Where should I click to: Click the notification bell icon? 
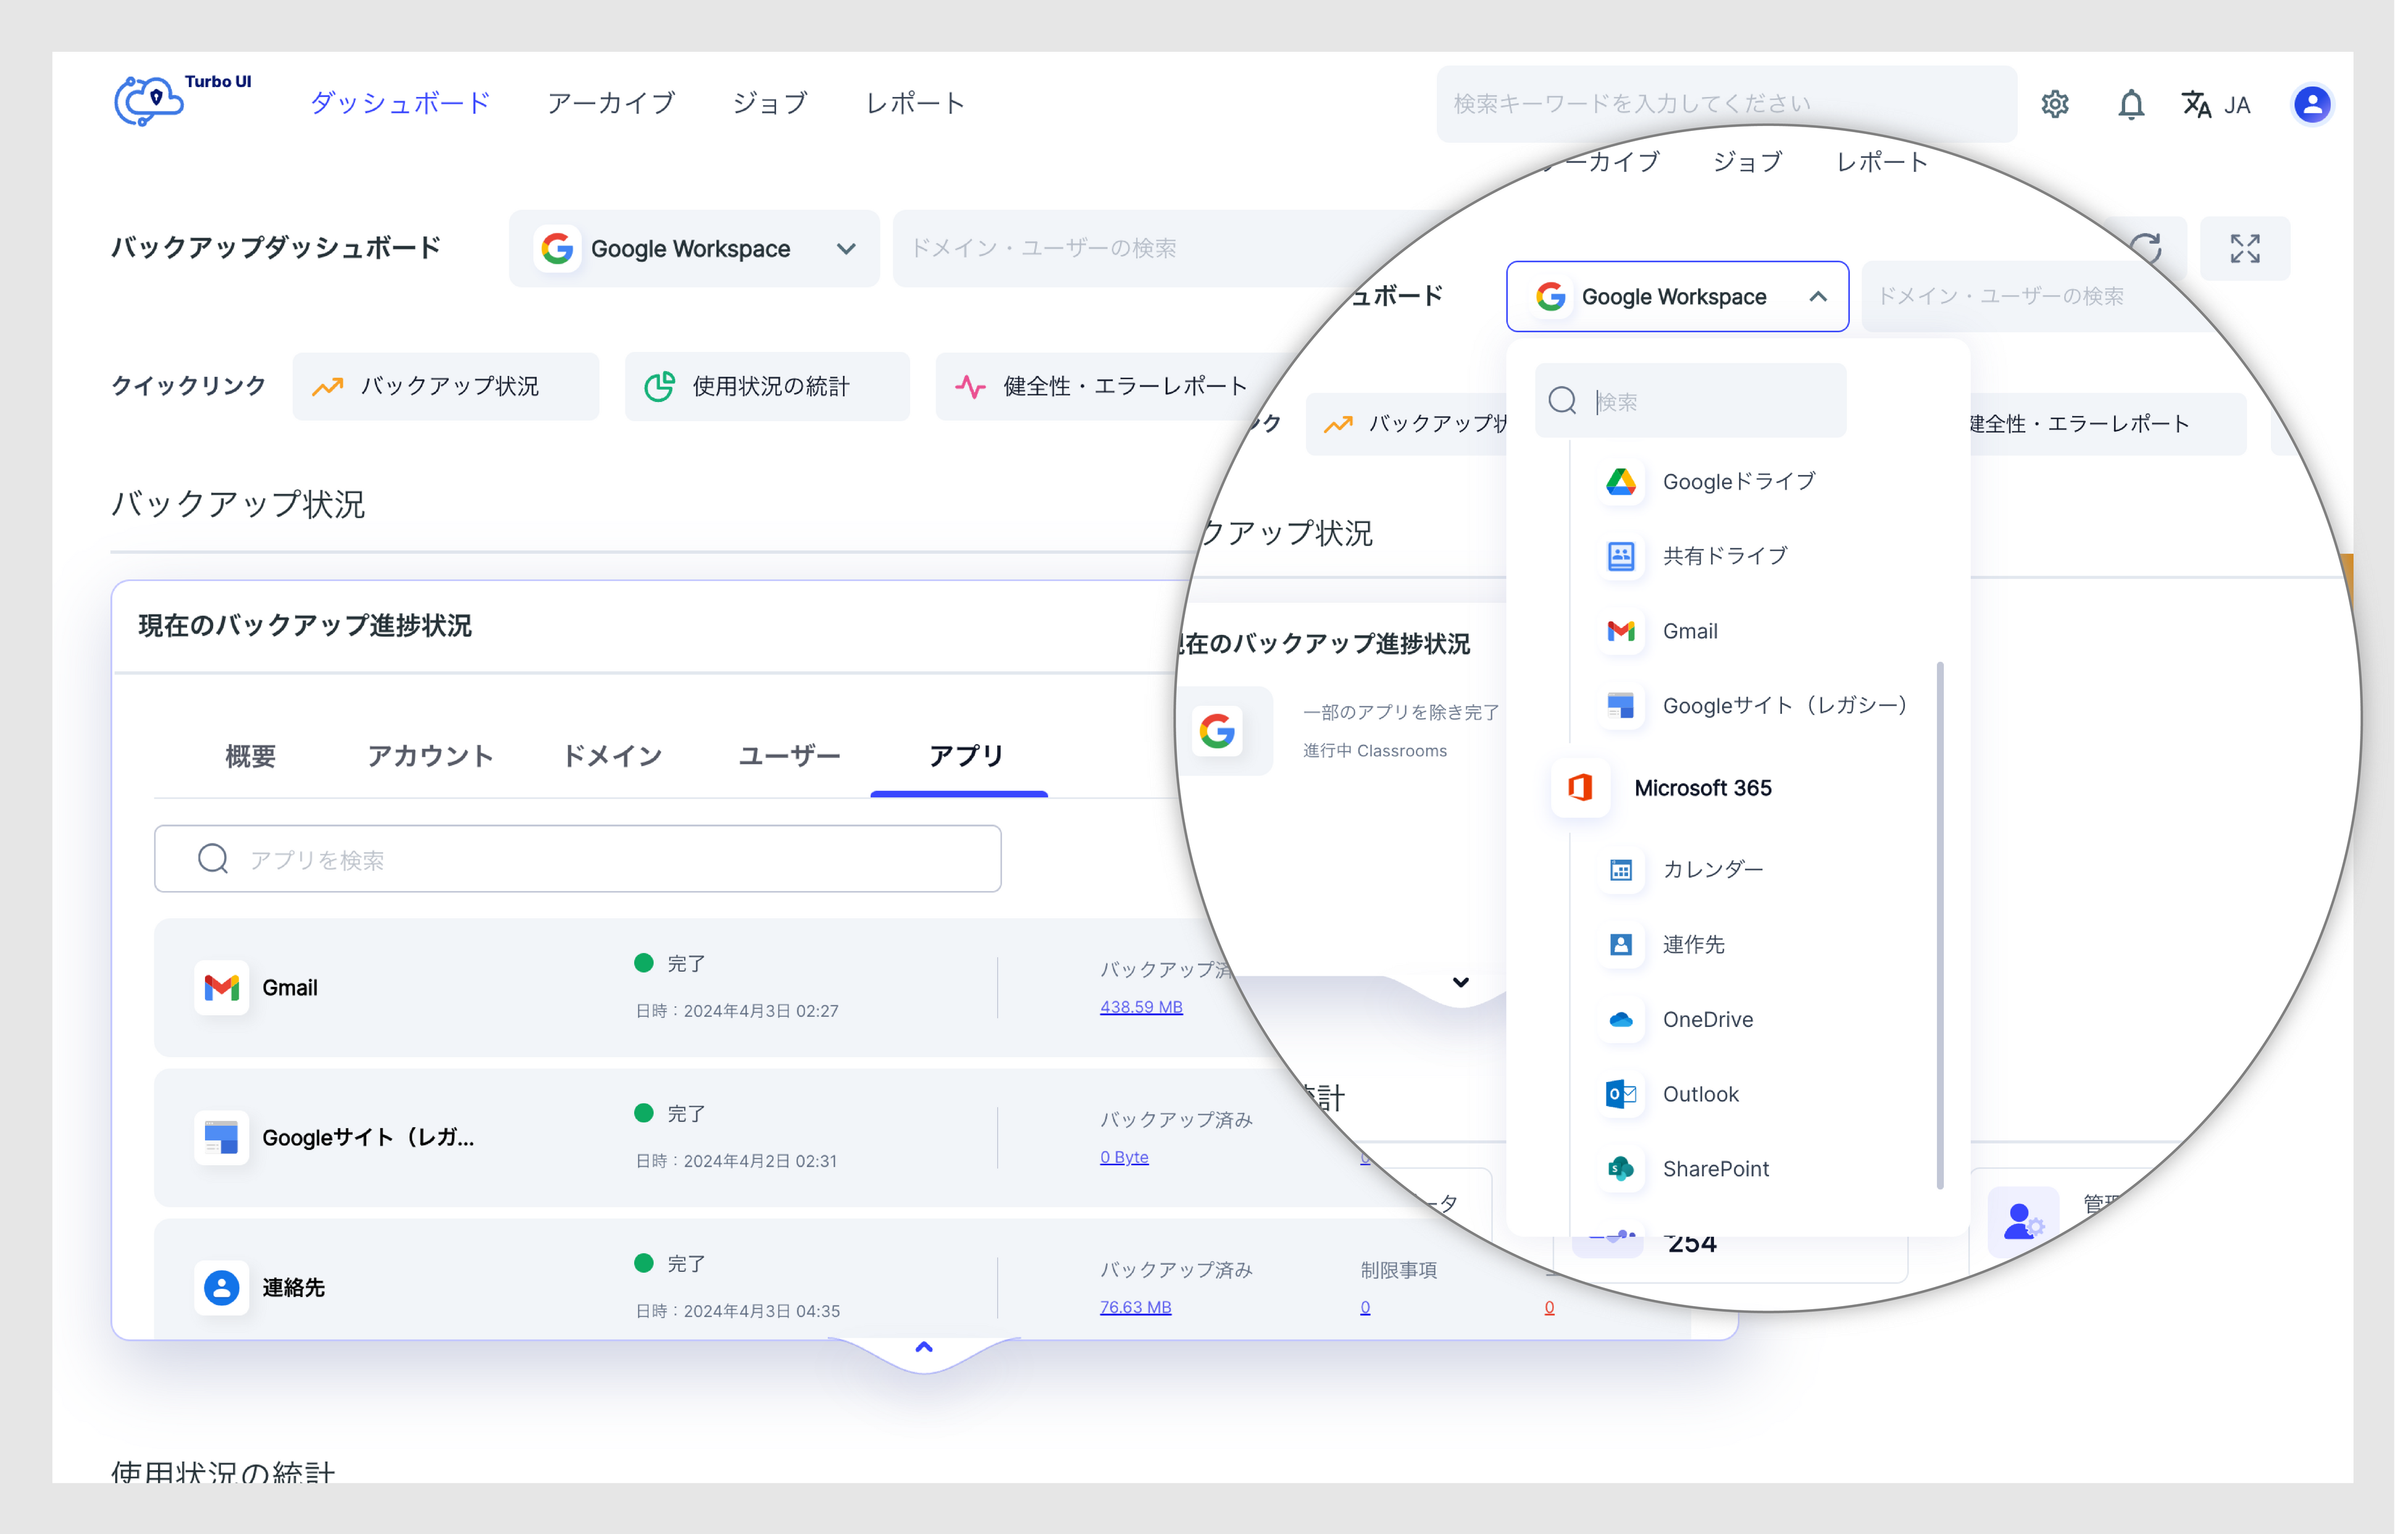coord(2130,104)
